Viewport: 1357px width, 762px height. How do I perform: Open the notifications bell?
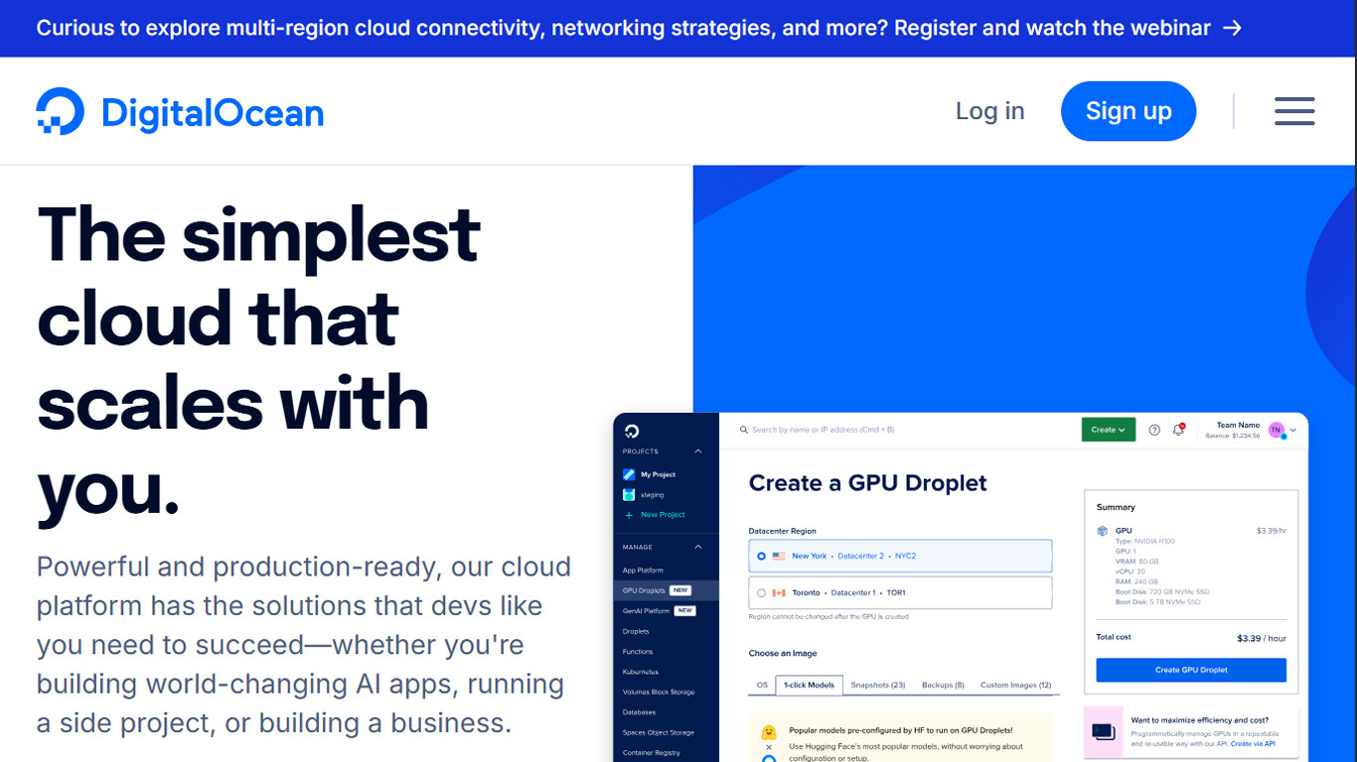tap(1178, 430)
